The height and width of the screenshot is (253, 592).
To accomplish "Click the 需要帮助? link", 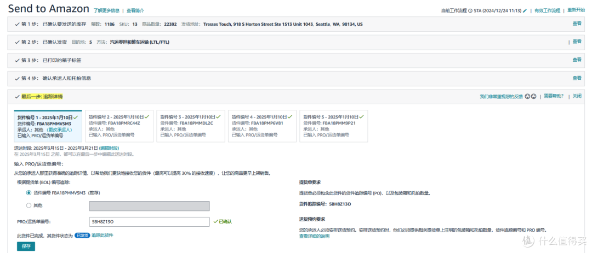I will click(x=554, y=96).
